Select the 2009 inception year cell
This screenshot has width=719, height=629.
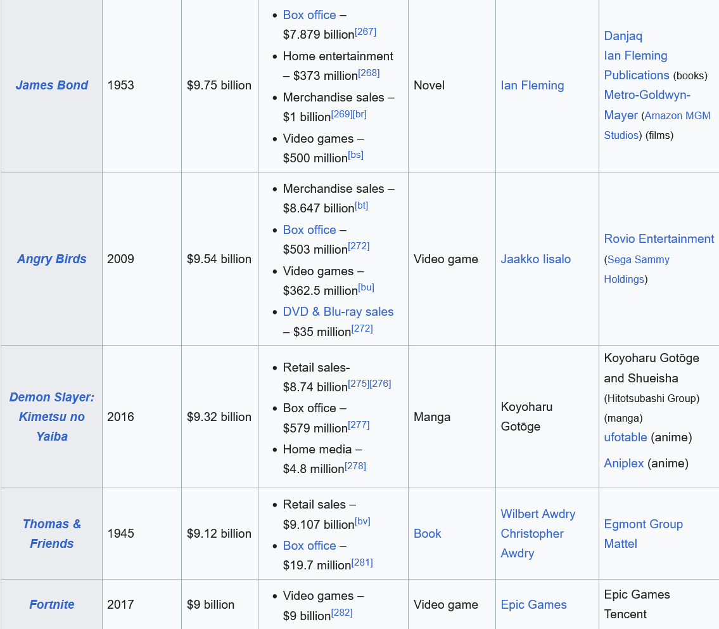click(142, 259)
